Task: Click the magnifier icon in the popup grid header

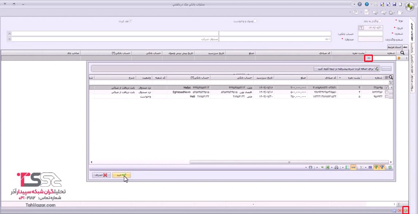Action: [x=391, y=77]
